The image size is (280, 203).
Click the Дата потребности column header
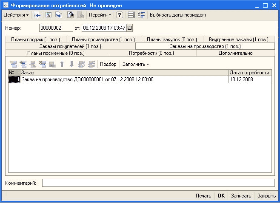coord(250,73)
